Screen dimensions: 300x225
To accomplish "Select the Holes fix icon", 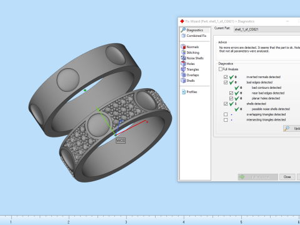I will coord(183,64).
